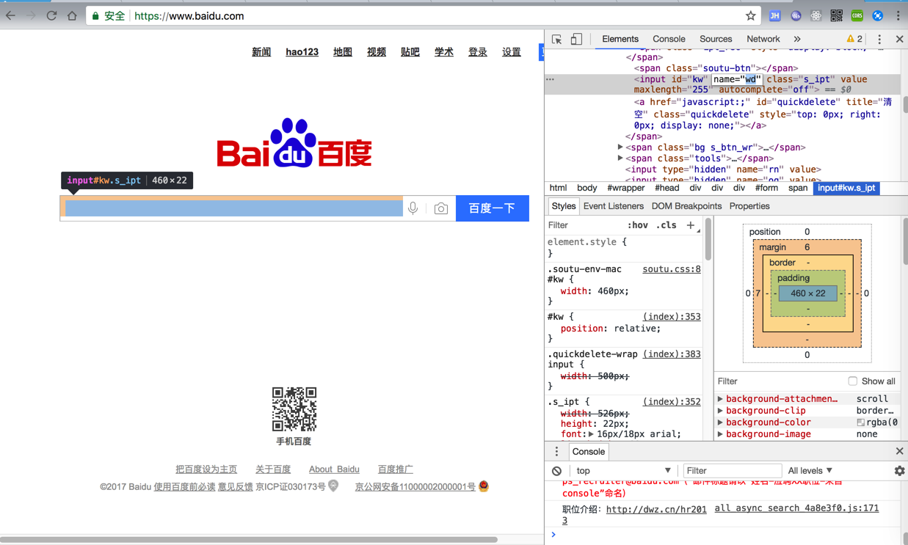Image resolution: width=908 pixels, height=545 pixels.
Task: Open the console context 'top' dropdown
Action: pyautogui.click(x=623, y=471)
